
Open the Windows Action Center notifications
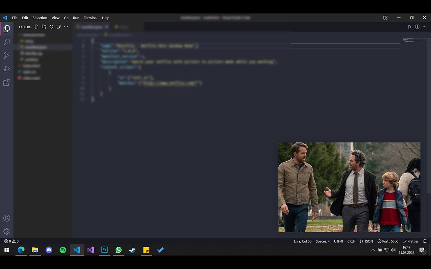click(x=422, y=250)
